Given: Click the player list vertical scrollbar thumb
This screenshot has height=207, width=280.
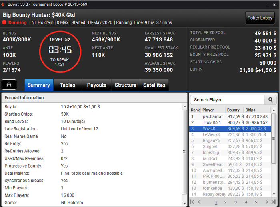Looking at the screenshot, I should coord(274,138).
